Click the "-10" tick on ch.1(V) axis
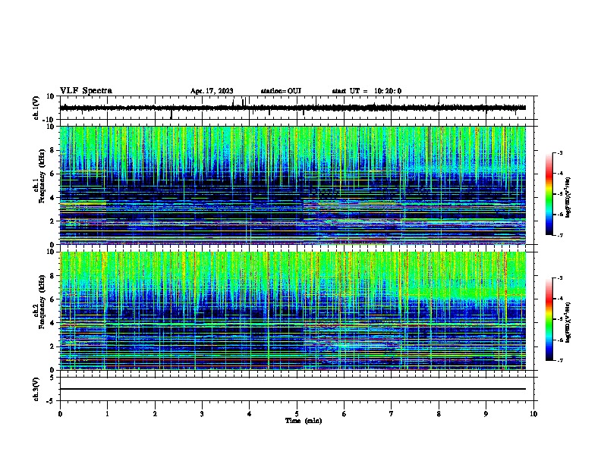 tap(49, 120)
